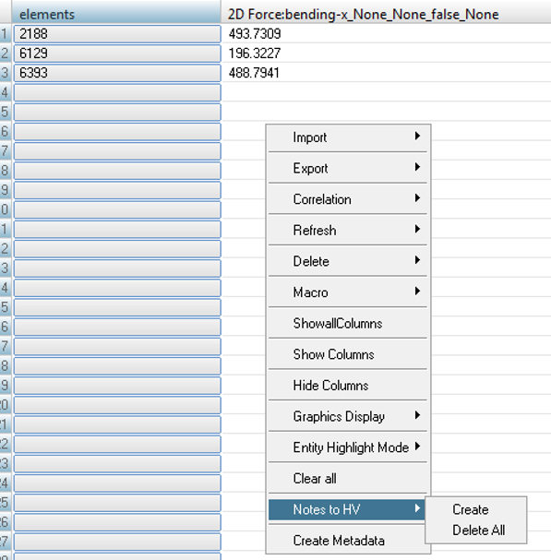Click the Correlation submenu arrow
The width and height of the screenshot is (551, 560).
417,197
